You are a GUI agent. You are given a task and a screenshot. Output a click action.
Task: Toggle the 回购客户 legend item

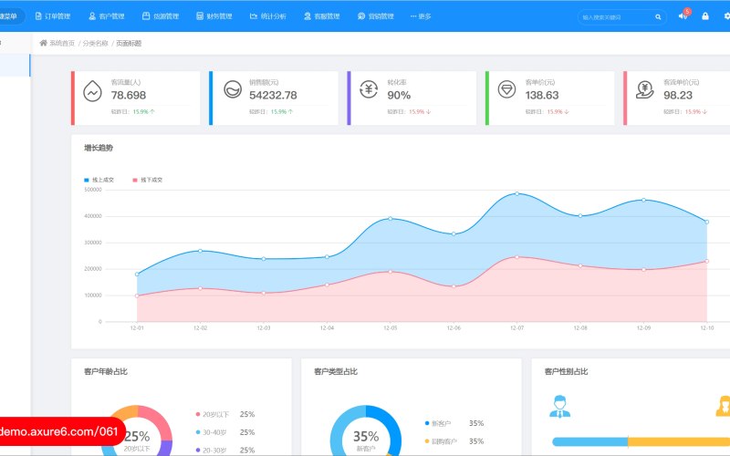441,441
